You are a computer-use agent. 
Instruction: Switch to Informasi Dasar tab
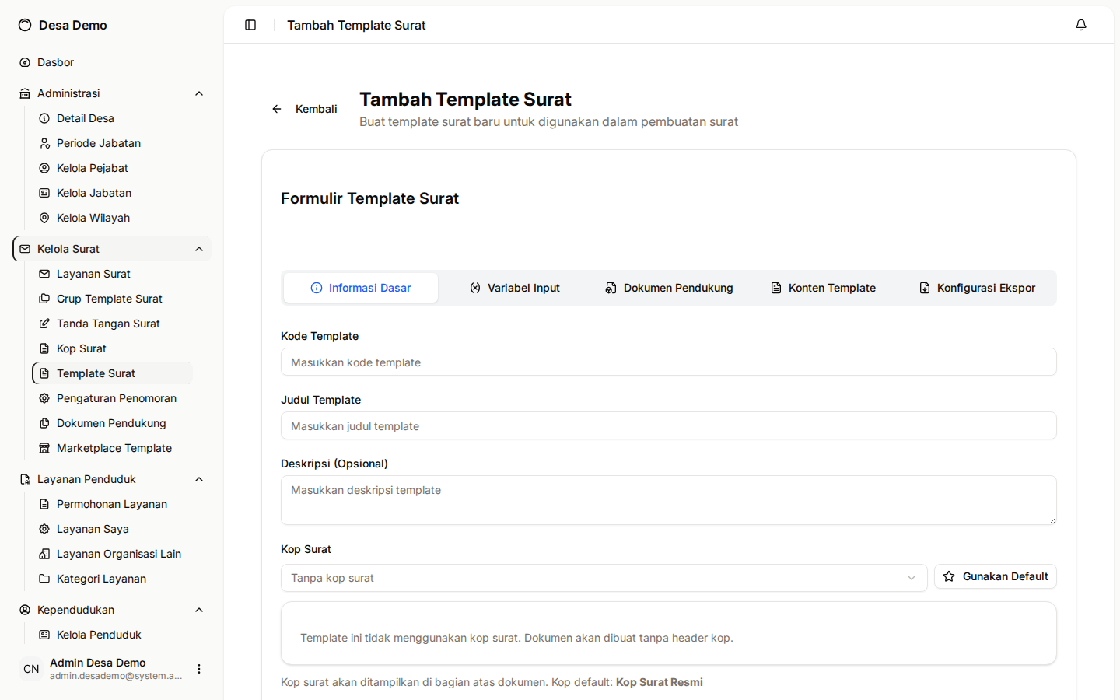[x=361, y=288]
